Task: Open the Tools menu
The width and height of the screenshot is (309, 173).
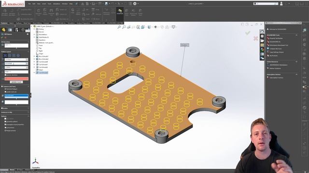Action: (49, 3)
